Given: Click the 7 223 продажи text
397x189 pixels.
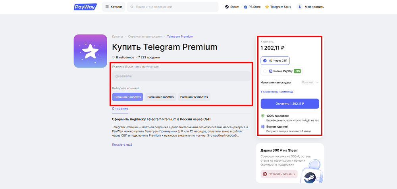Looking at the screenshot, I should tap(149, 57).
